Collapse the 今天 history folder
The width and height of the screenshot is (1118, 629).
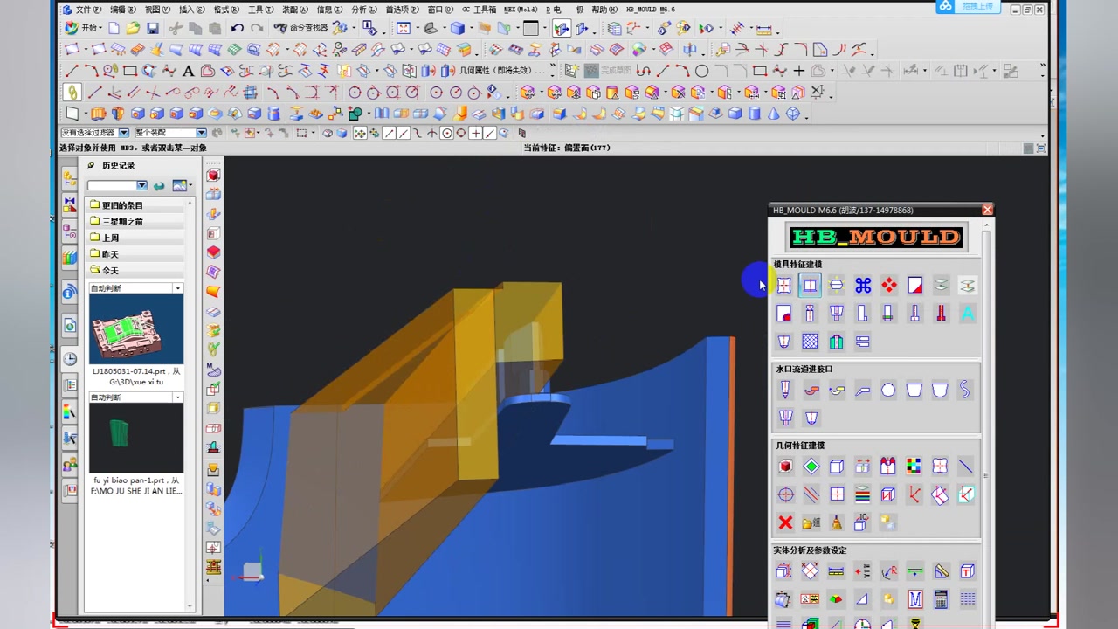tap(135, 271)
